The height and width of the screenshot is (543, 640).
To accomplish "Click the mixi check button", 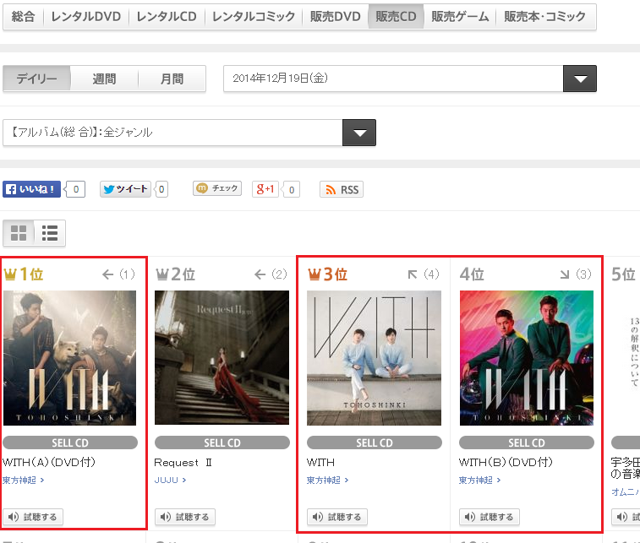I will pos(217,189).
